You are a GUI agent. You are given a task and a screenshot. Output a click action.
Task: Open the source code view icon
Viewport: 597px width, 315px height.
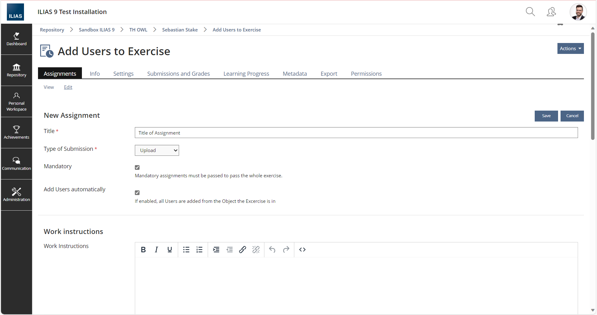click(x=302, y=250)
